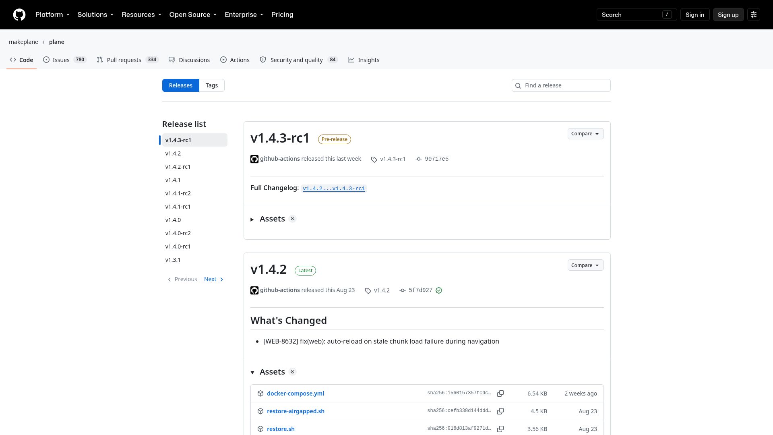Image resolution: width=773 pixels, height=435 pixels.
Task: Focus the Find a release field
Action: point(561,85)
